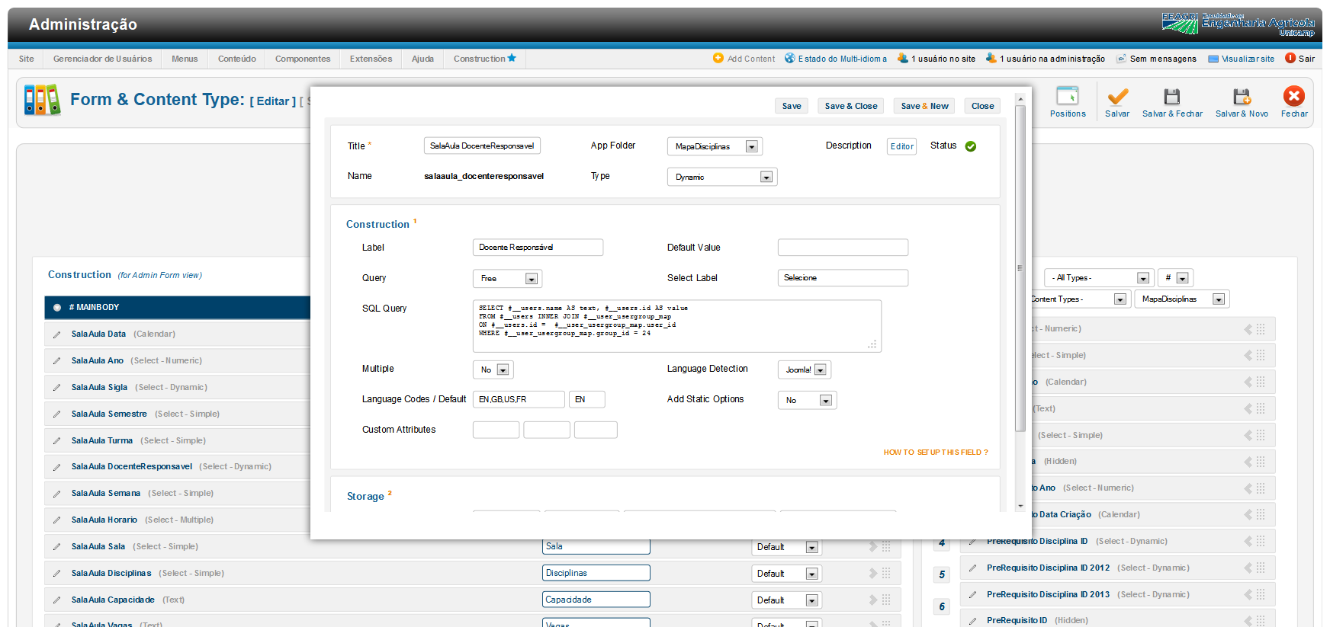Follow the How to setup this field link
Screen dimensions: 1330x627
click(x=935, y=453)
